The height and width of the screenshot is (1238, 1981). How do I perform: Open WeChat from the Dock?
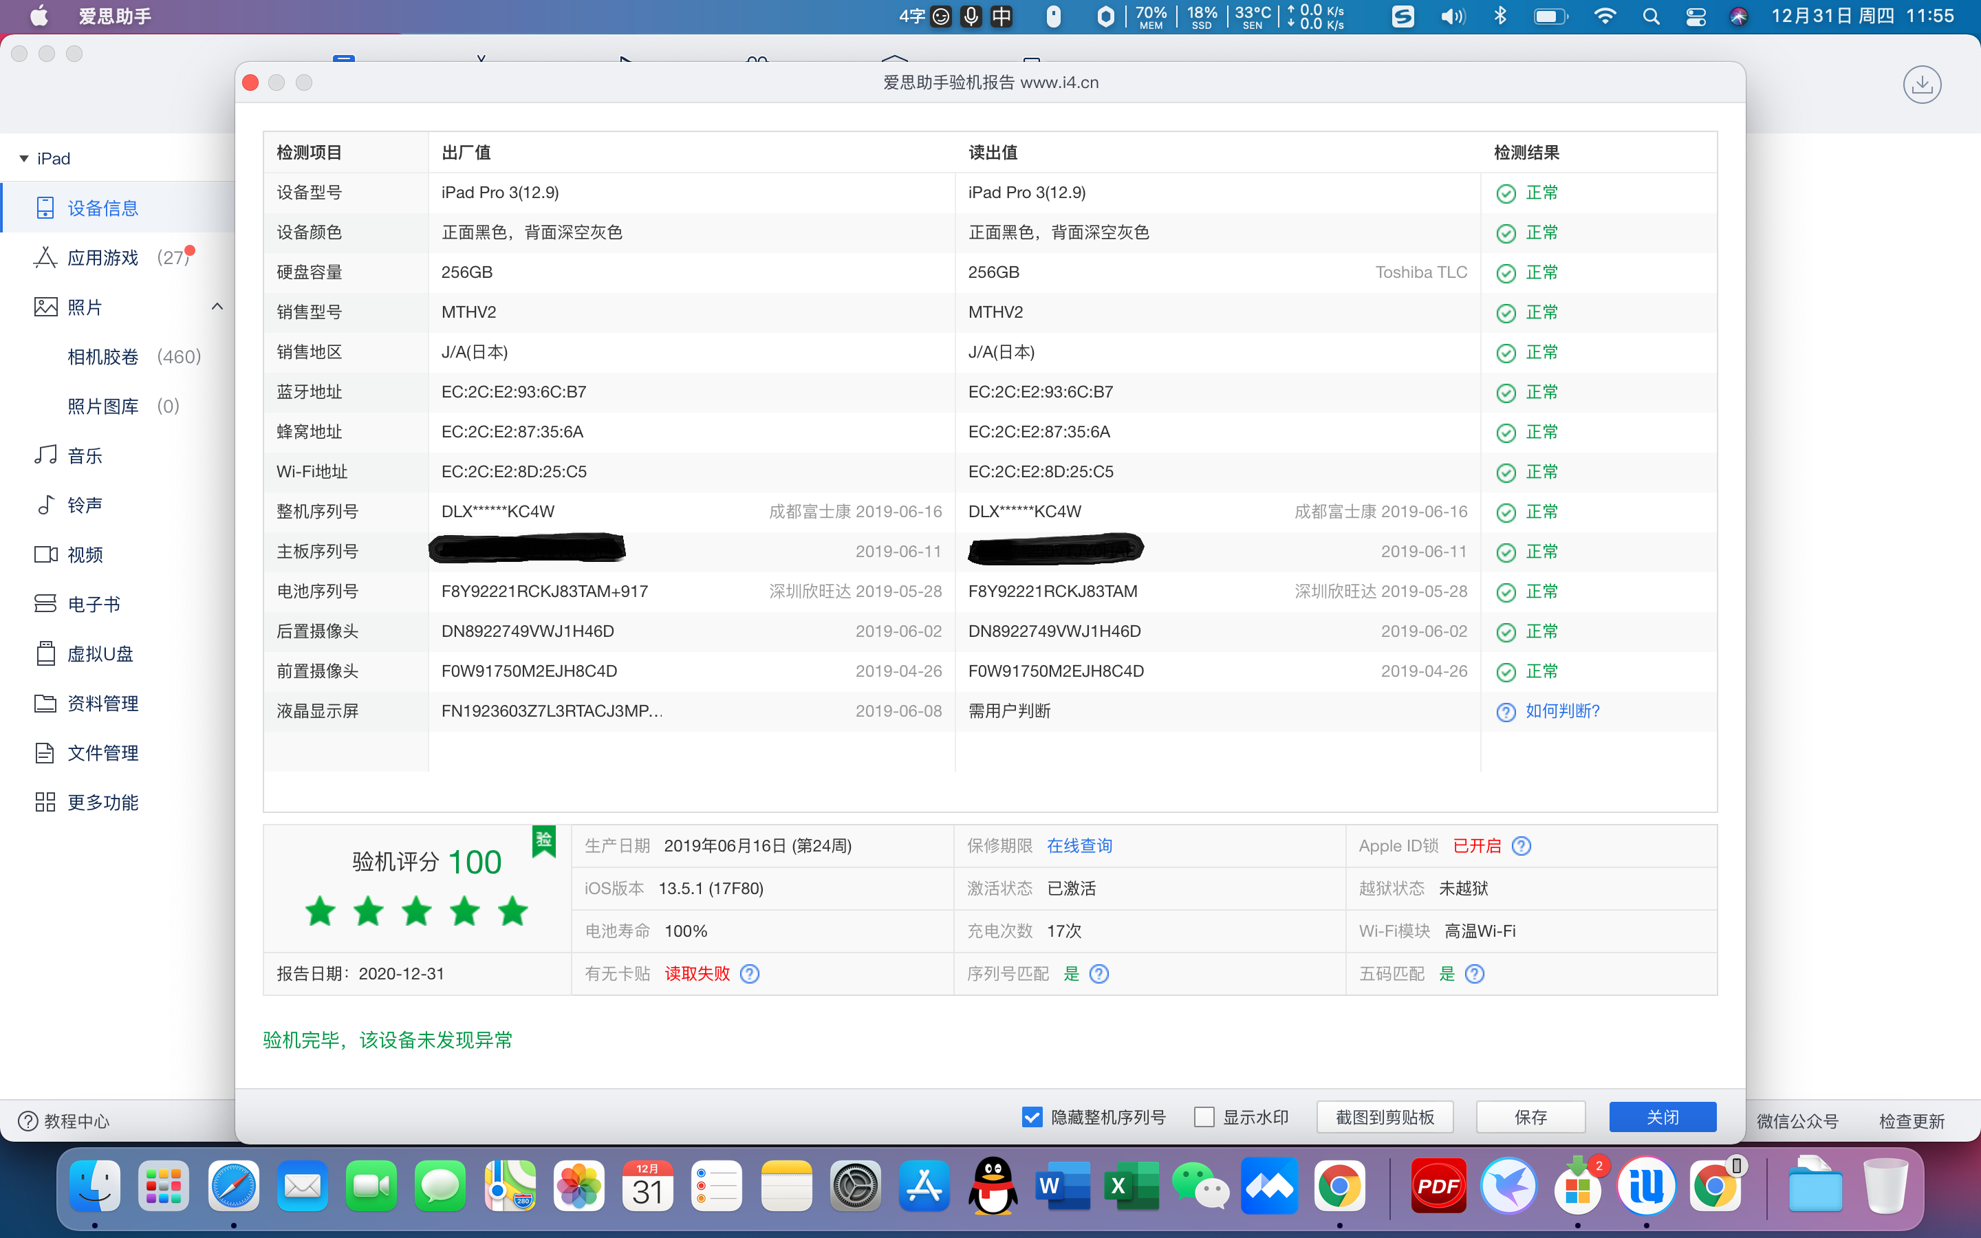tap(1200, 1186)
